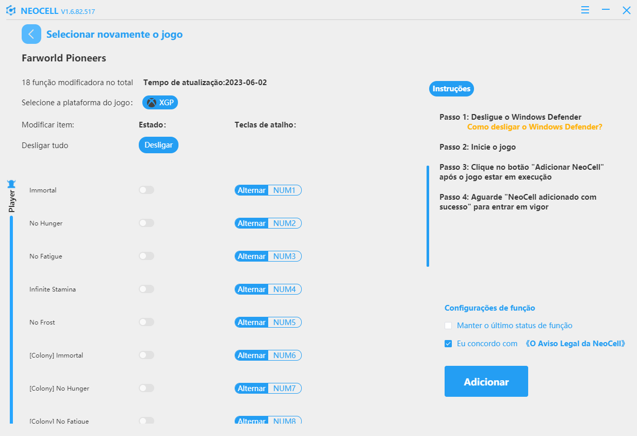This screenshot has height=436, width=637.
Task: Select the Player vertical tab label
Action: tap(11, 201)
